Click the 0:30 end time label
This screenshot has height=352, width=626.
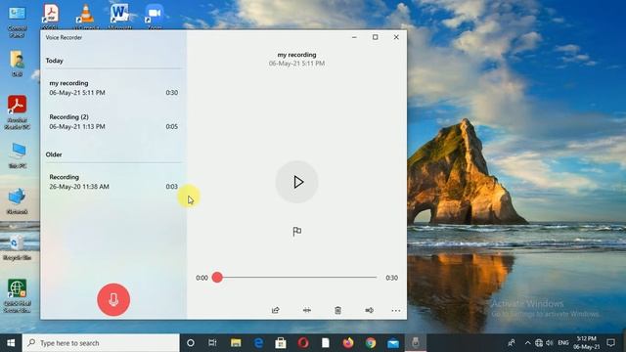click(391, 278)
